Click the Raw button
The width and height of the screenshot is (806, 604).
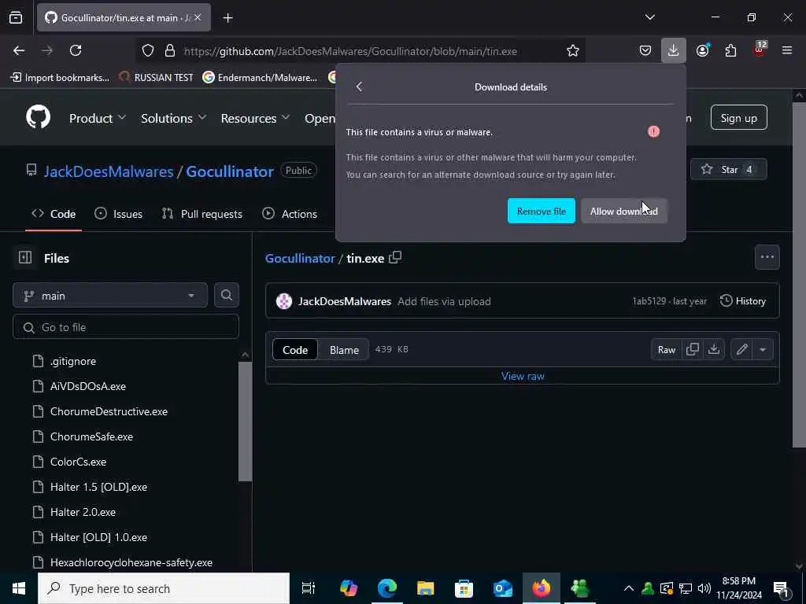tap(666, 349)
